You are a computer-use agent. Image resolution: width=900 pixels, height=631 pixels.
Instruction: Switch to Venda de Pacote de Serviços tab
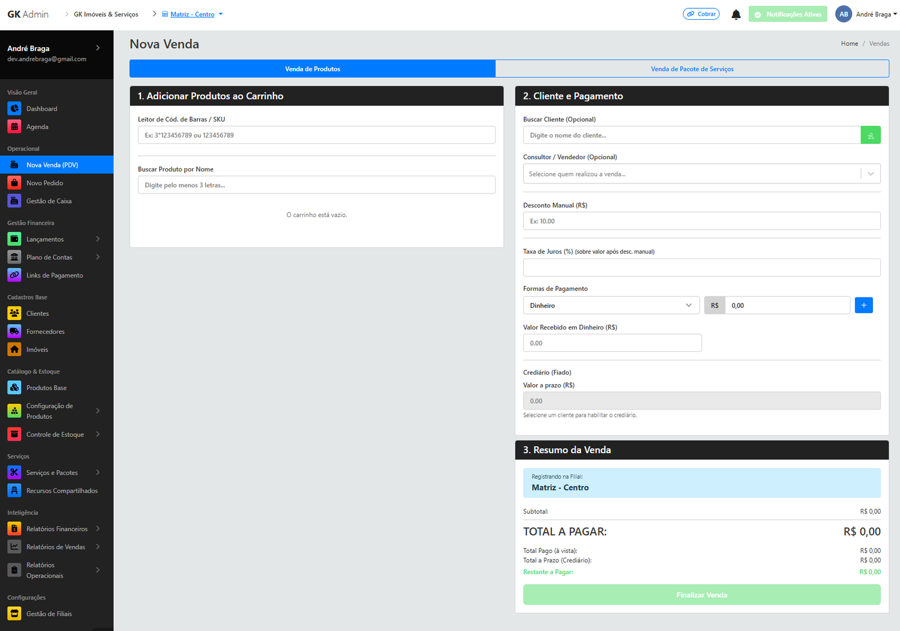(692, 69)
